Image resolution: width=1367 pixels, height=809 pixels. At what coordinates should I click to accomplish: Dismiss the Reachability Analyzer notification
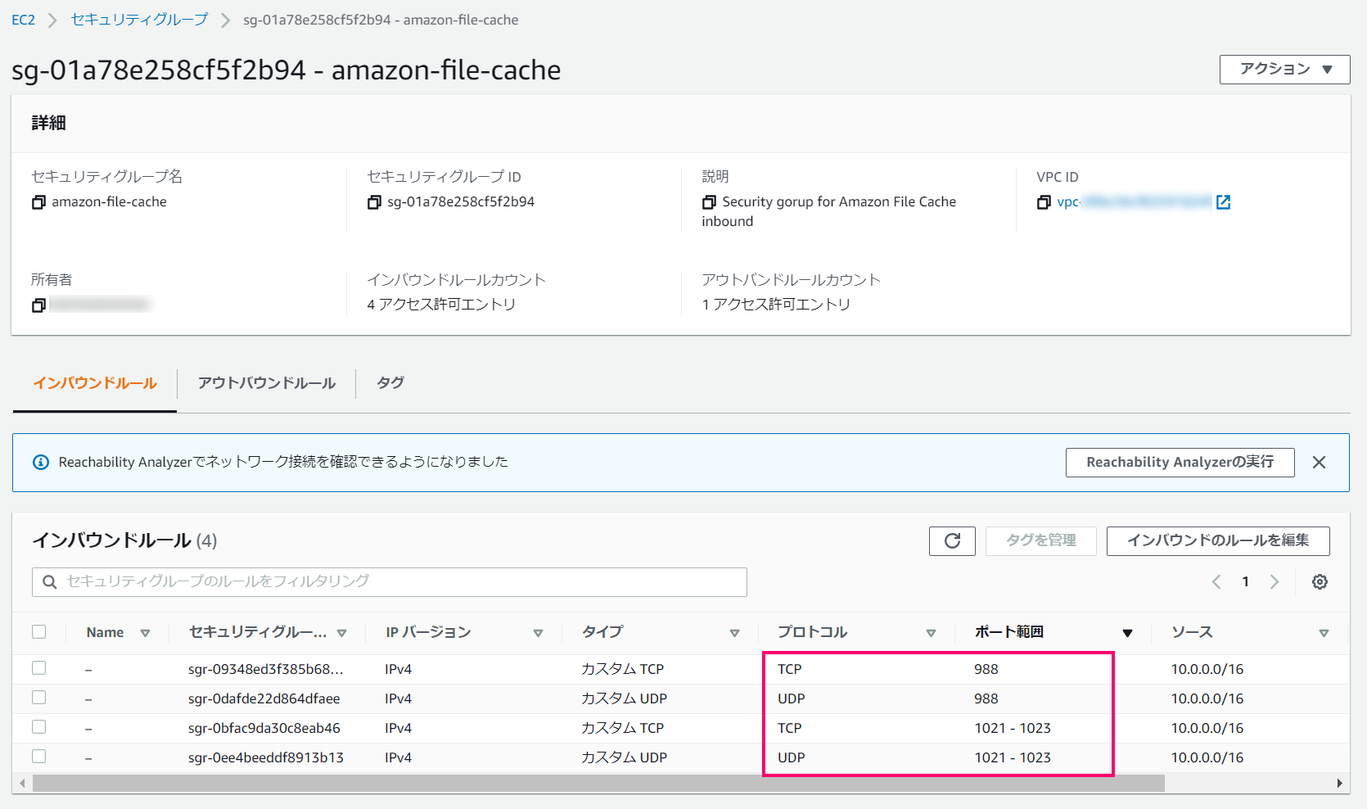tap(1319, 463)
